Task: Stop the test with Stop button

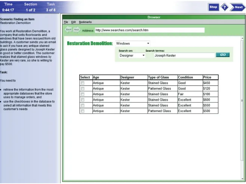Action: click(213, 7)
